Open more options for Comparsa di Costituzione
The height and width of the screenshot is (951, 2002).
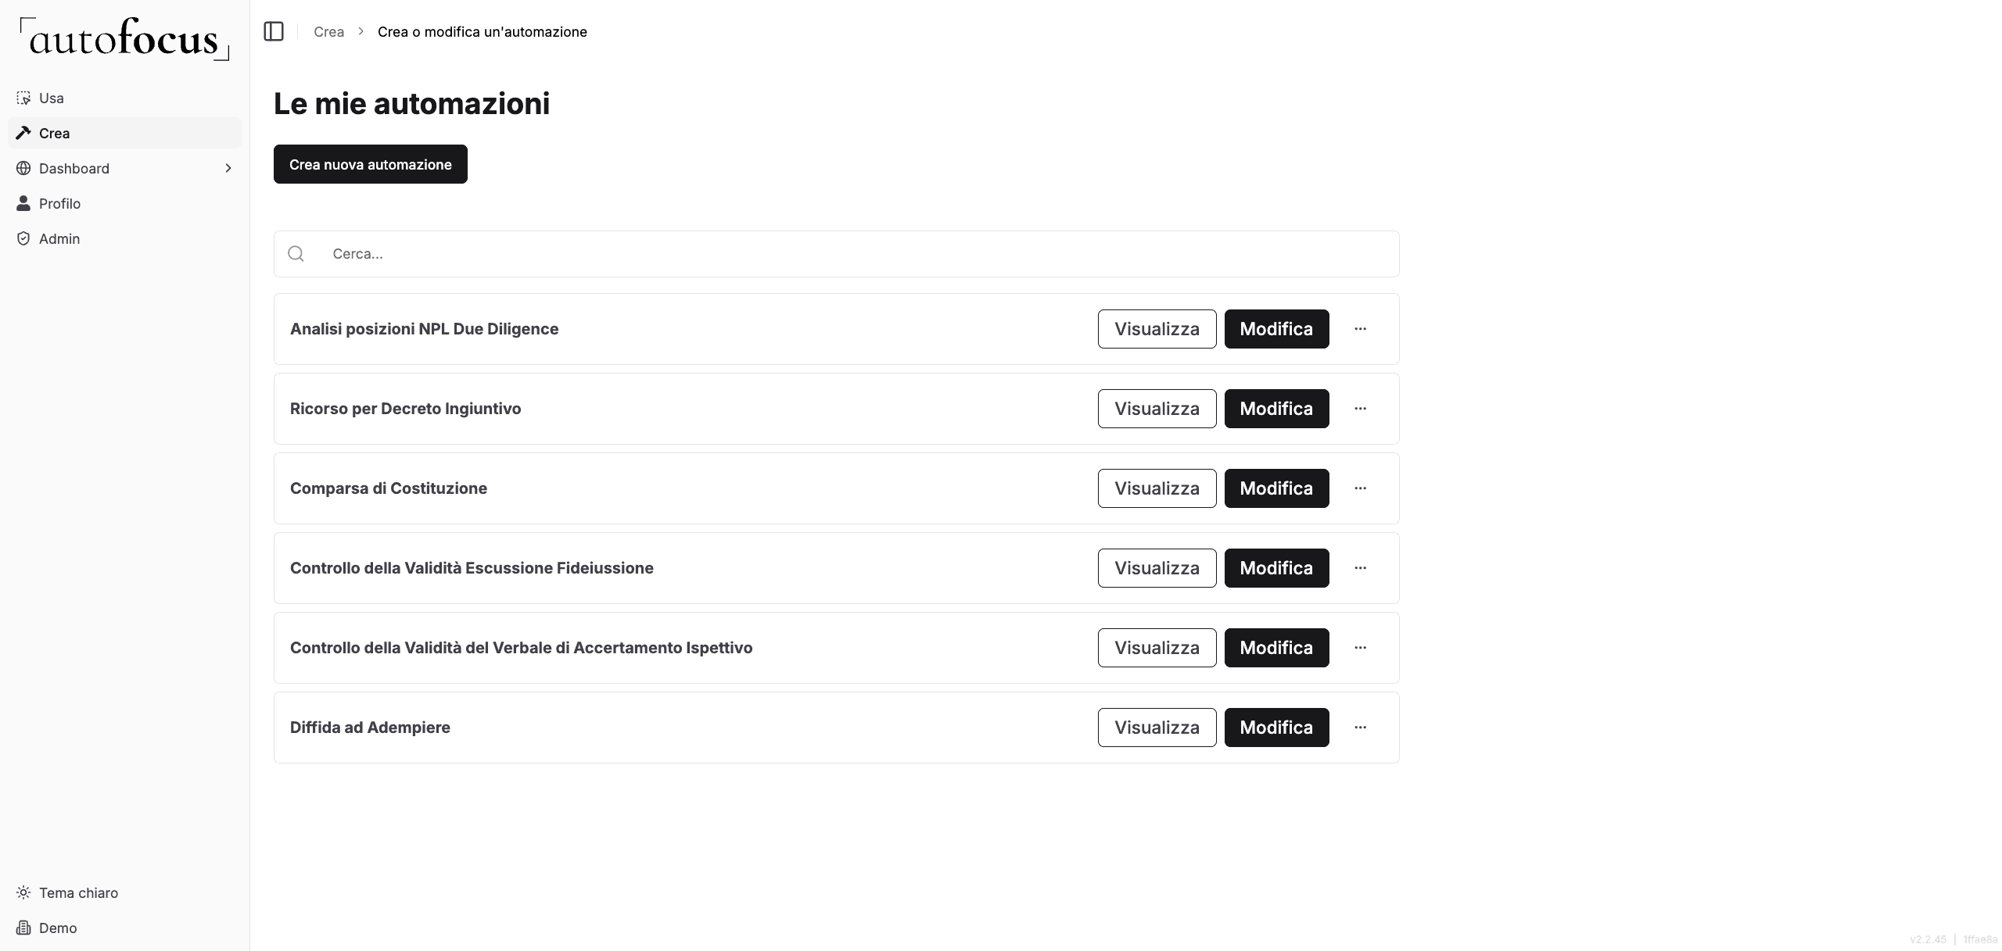1360,488
